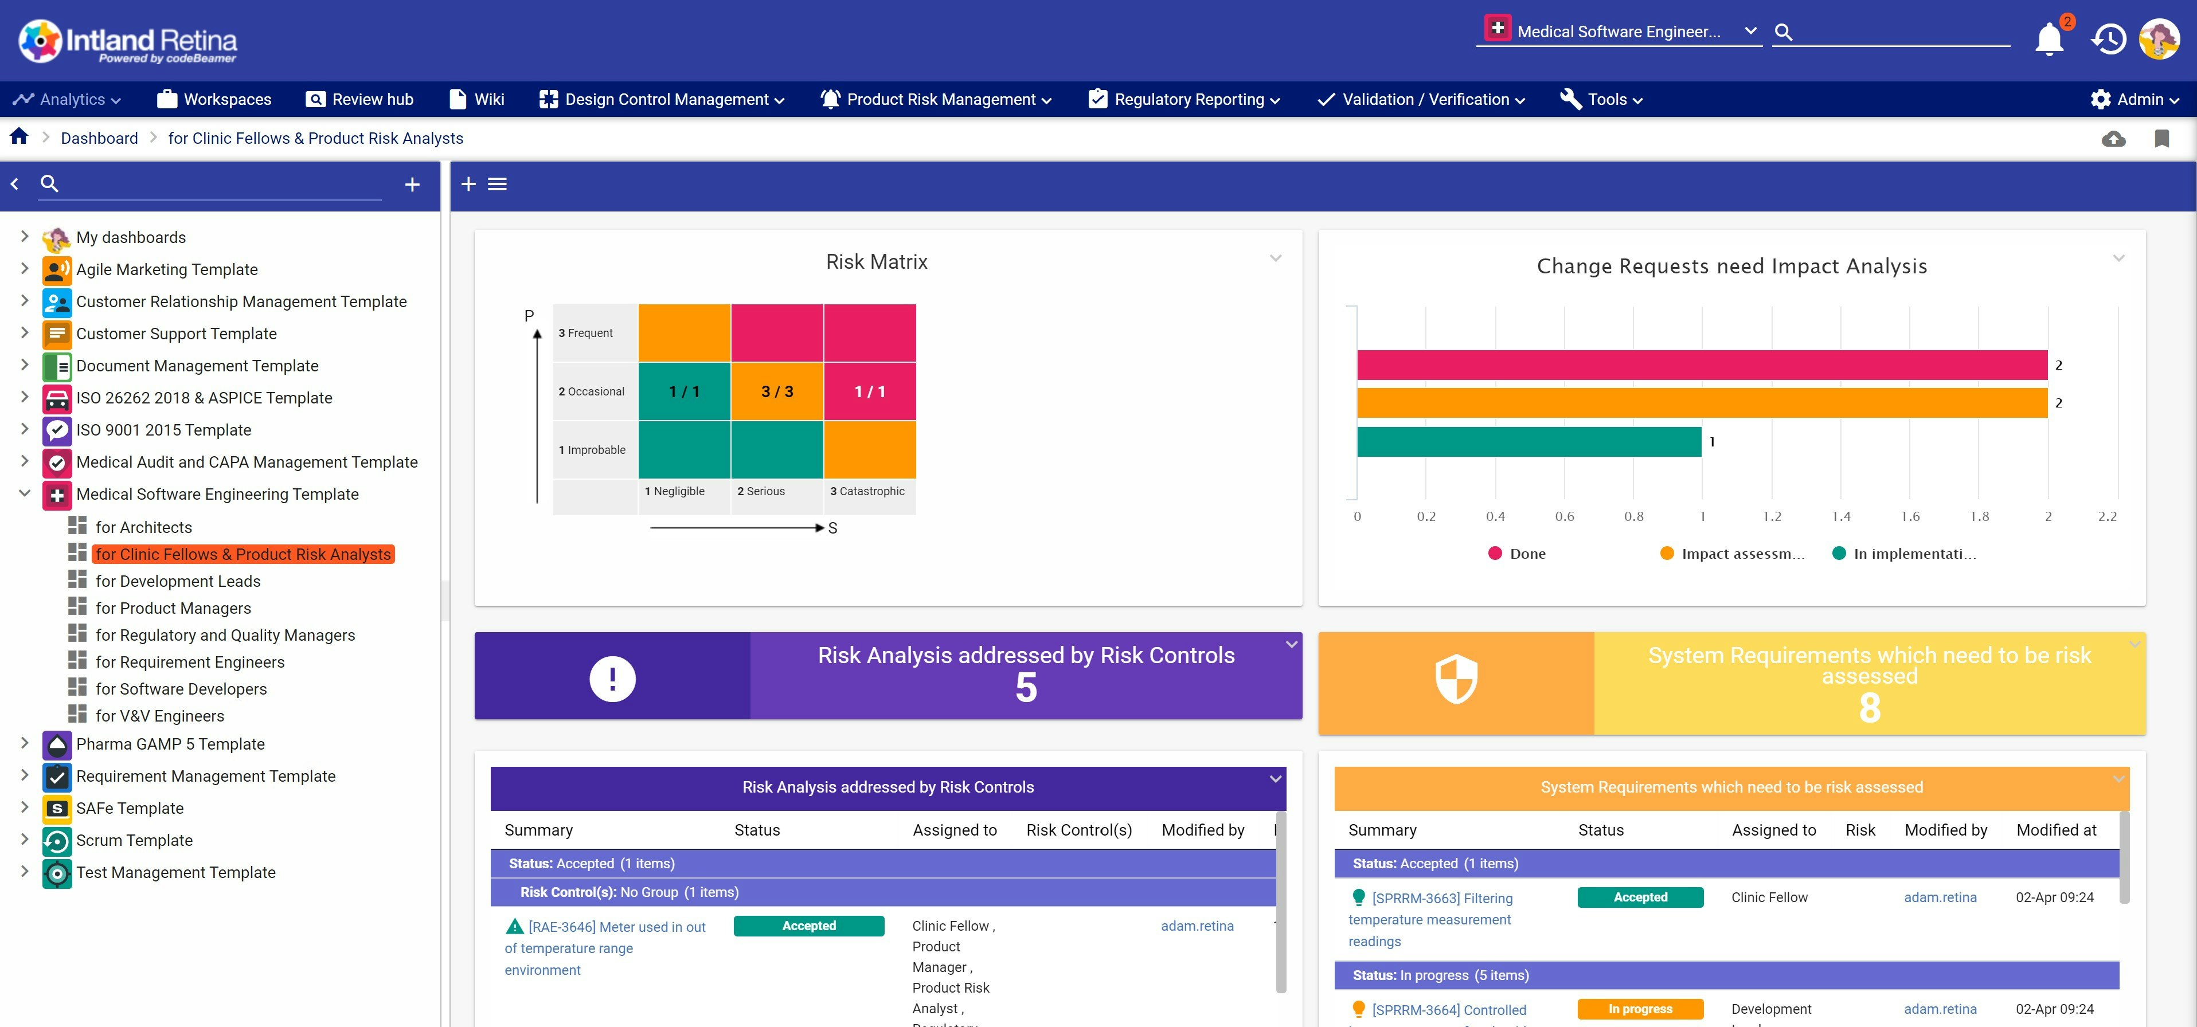Collapse the left sidebar panel arrow
This screenshot has height=1027, width=2197.
[x=14, y=184]
